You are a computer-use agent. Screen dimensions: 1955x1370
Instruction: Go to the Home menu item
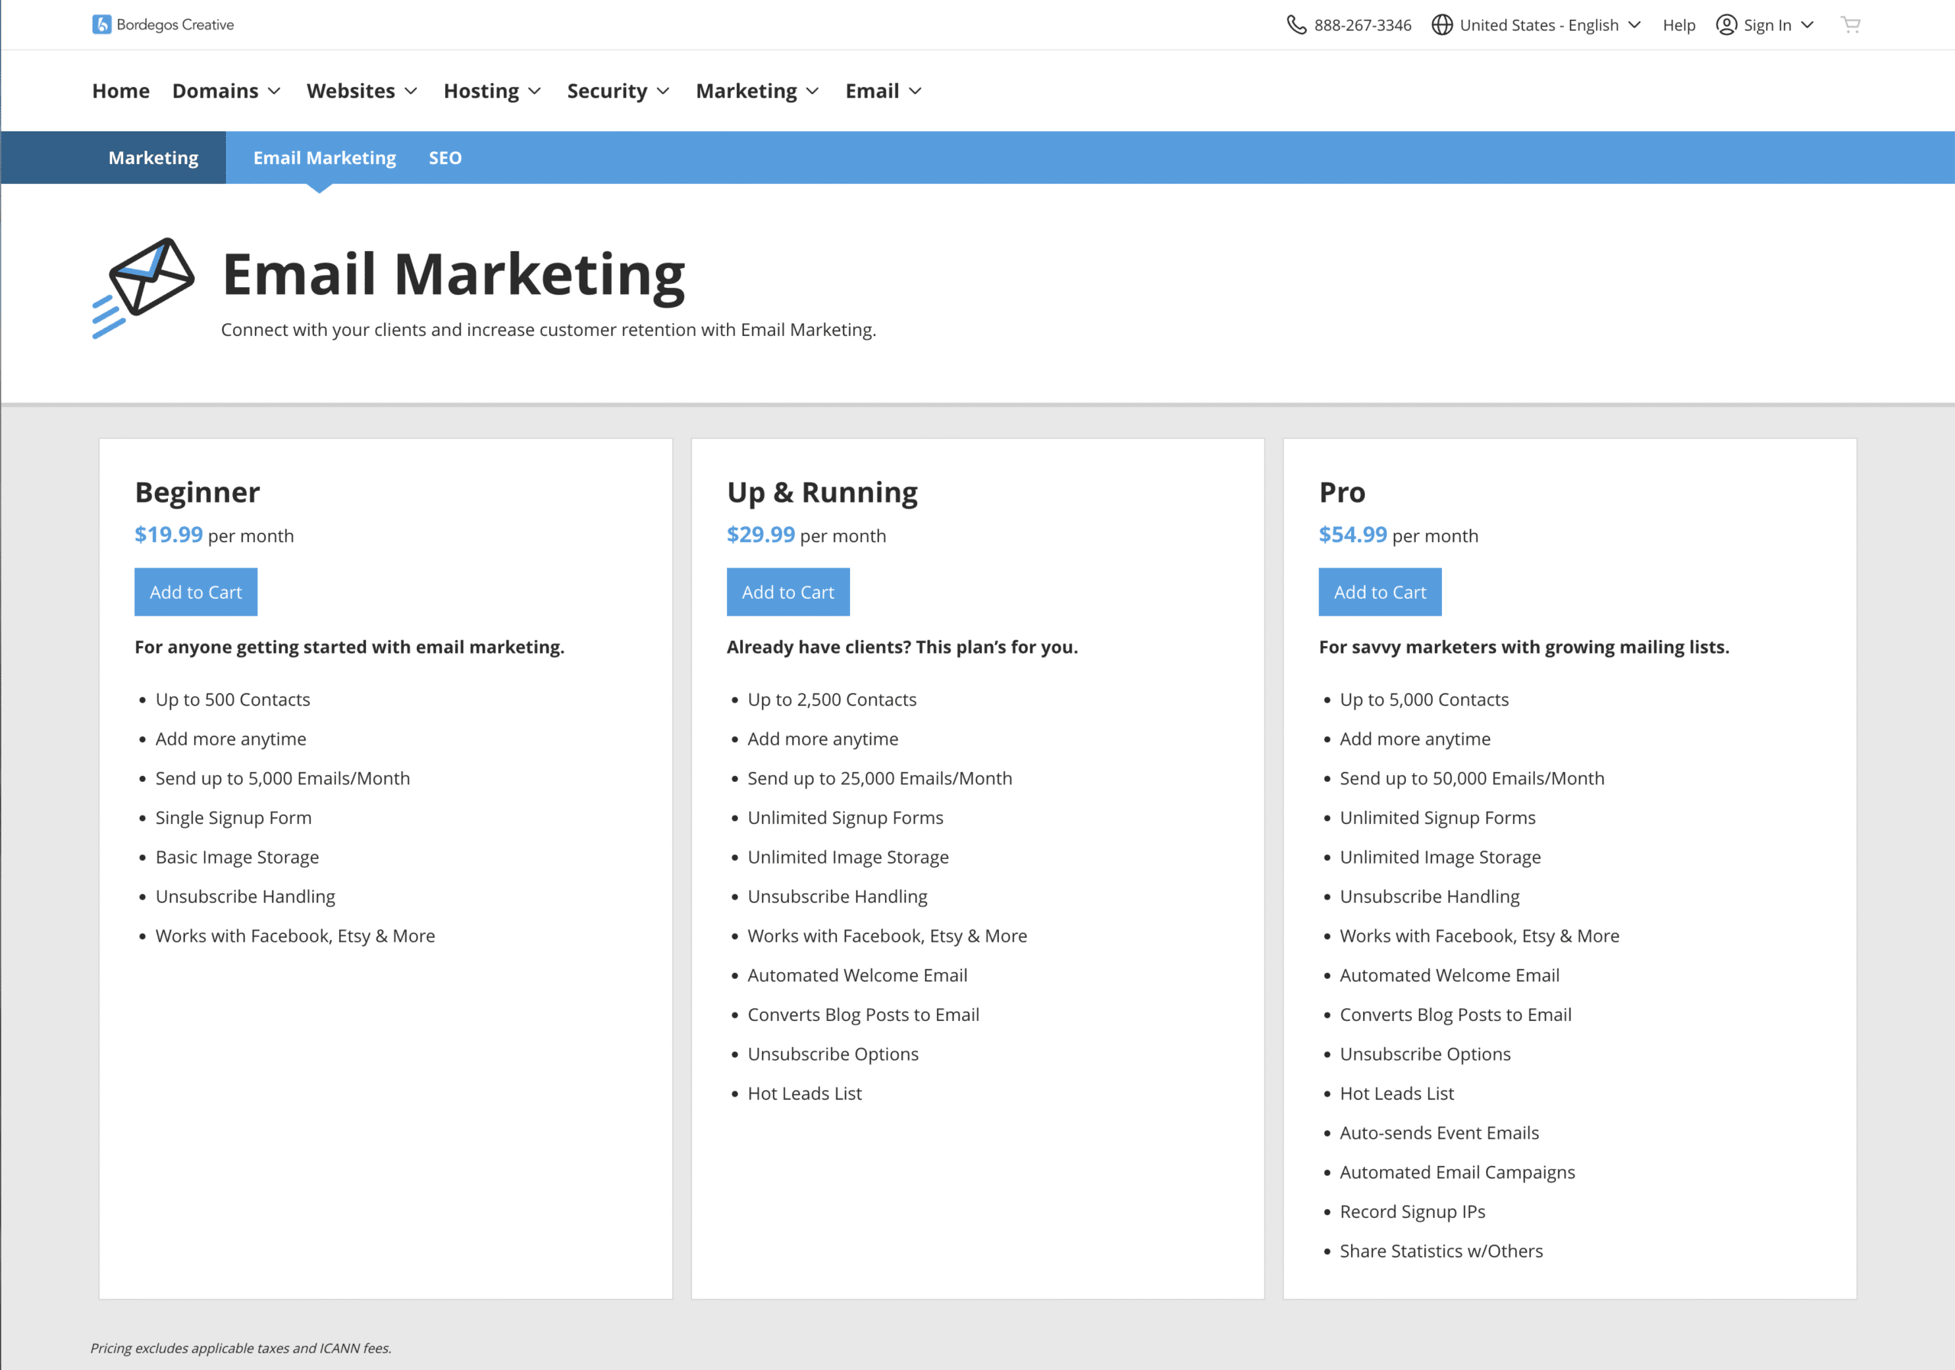click(121, 91)
